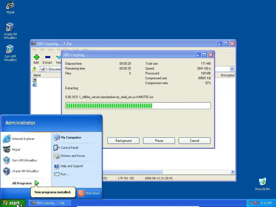Maximize the Copying progress dialog
The image size is (276, 207).
tap(204, 55)
